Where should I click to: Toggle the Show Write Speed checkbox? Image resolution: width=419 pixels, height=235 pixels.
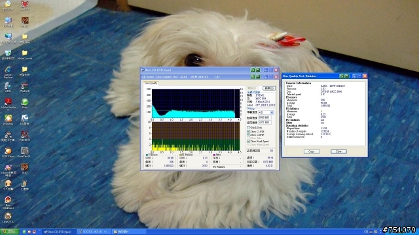249,144
